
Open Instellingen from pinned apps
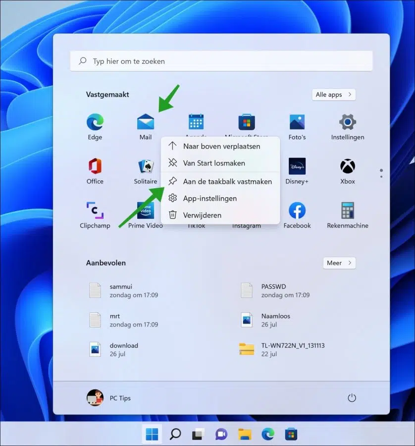point(347,127)
